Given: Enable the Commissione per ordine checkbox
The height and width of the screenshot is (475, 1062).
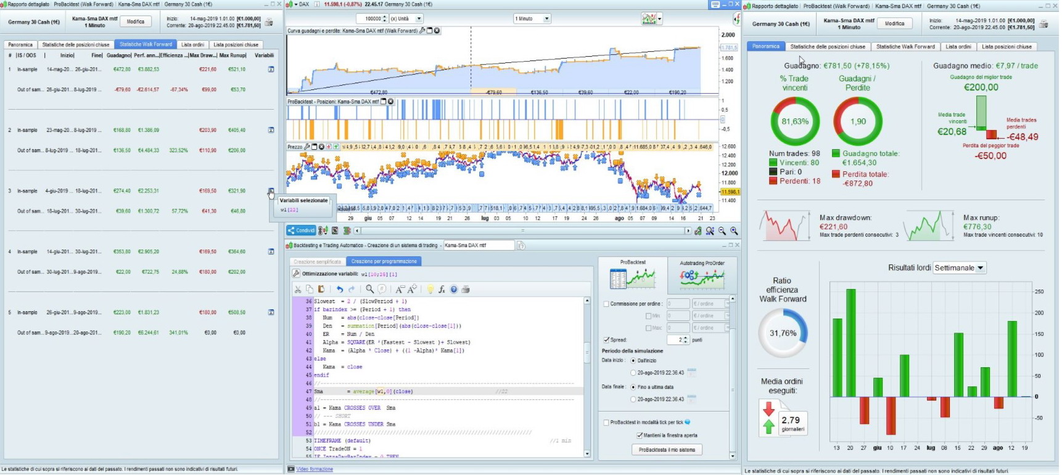Looking at the screenshot, I should 606,304.
